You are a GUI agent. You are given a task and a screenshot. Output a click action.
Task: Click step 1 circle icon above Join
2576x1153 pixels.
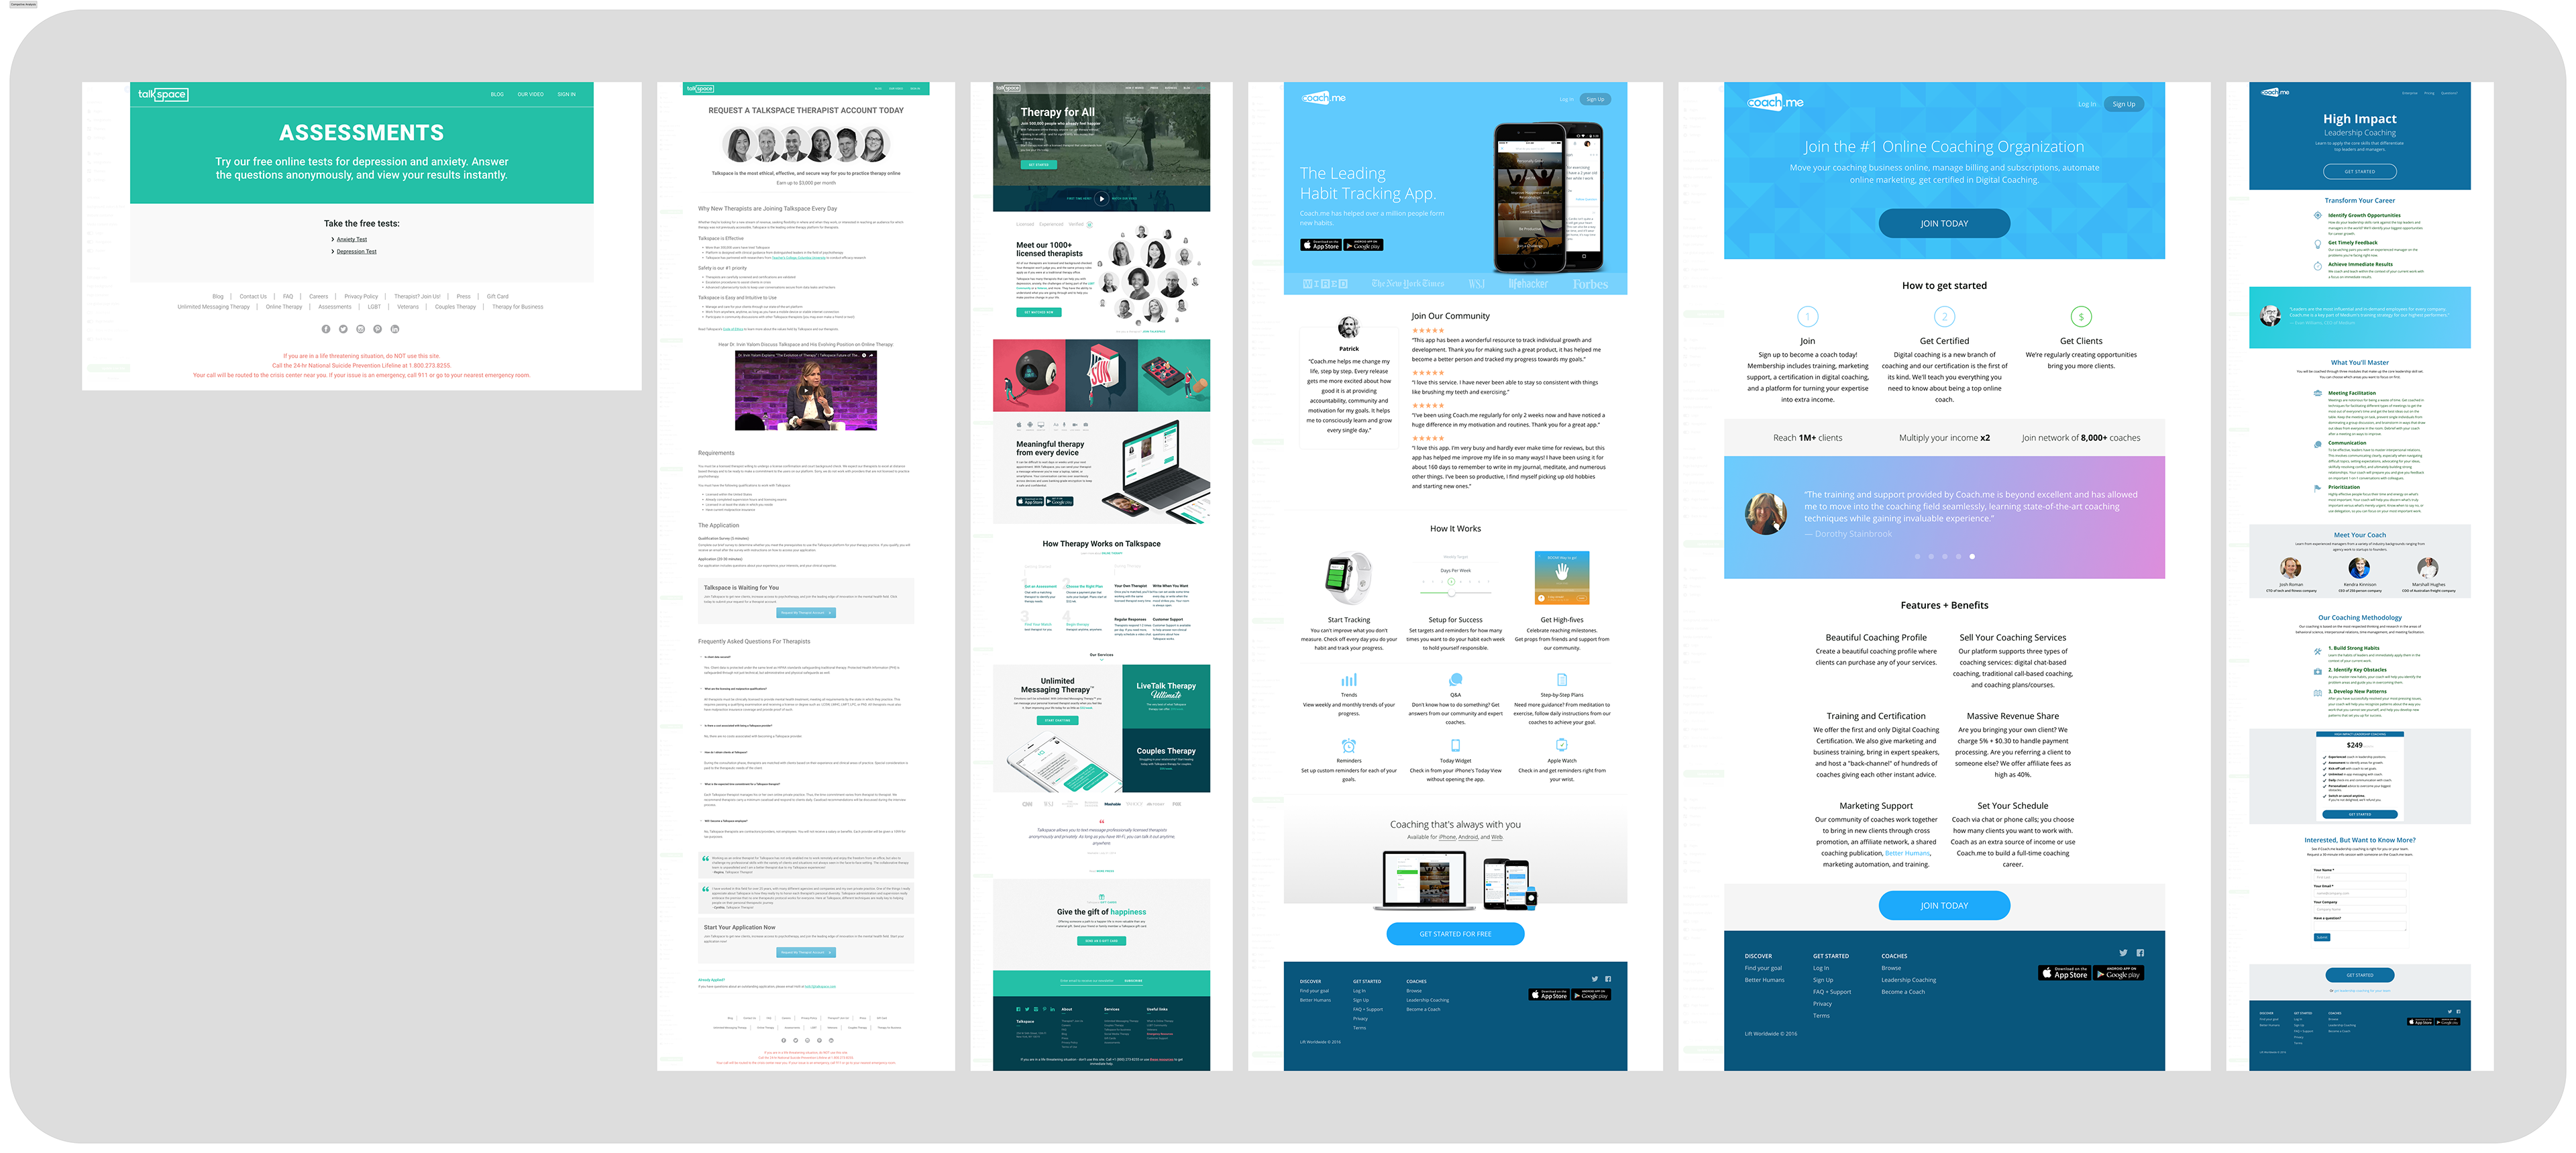(1807, 317)
